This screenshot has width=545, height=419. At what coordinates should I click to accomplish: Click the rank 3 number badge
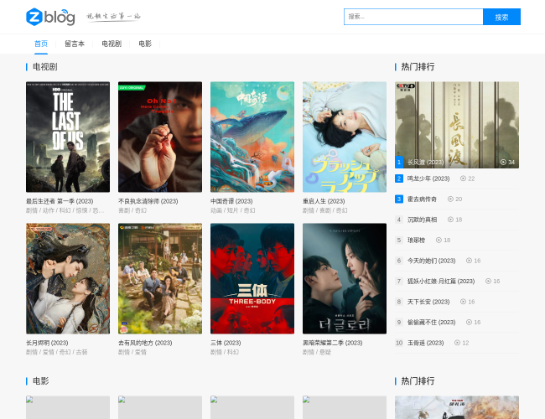pos(399,199)
